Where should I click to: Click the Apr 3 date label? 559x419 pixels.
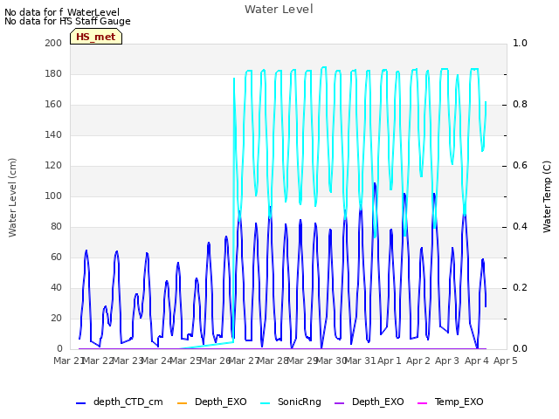(447, 361)
